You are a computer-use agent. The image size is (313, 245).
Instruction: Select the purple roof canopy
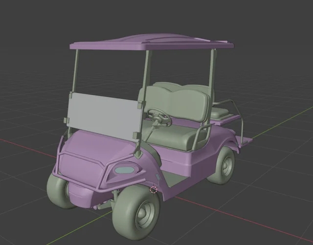(152, 42)
